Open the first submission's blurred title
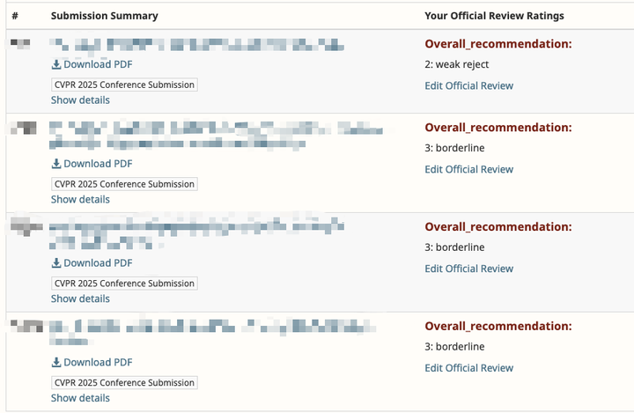634x413 pixels. tap(195, 44)
